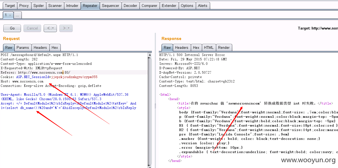
Task: Click the 'Cache-Control: private' response header
Action: [181, 77]
